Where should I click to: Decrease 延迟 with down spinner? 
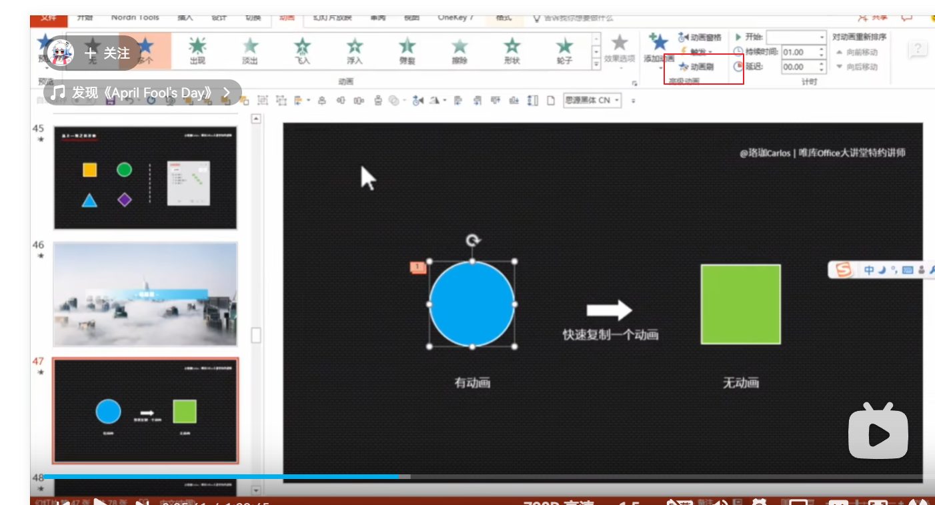822,70
